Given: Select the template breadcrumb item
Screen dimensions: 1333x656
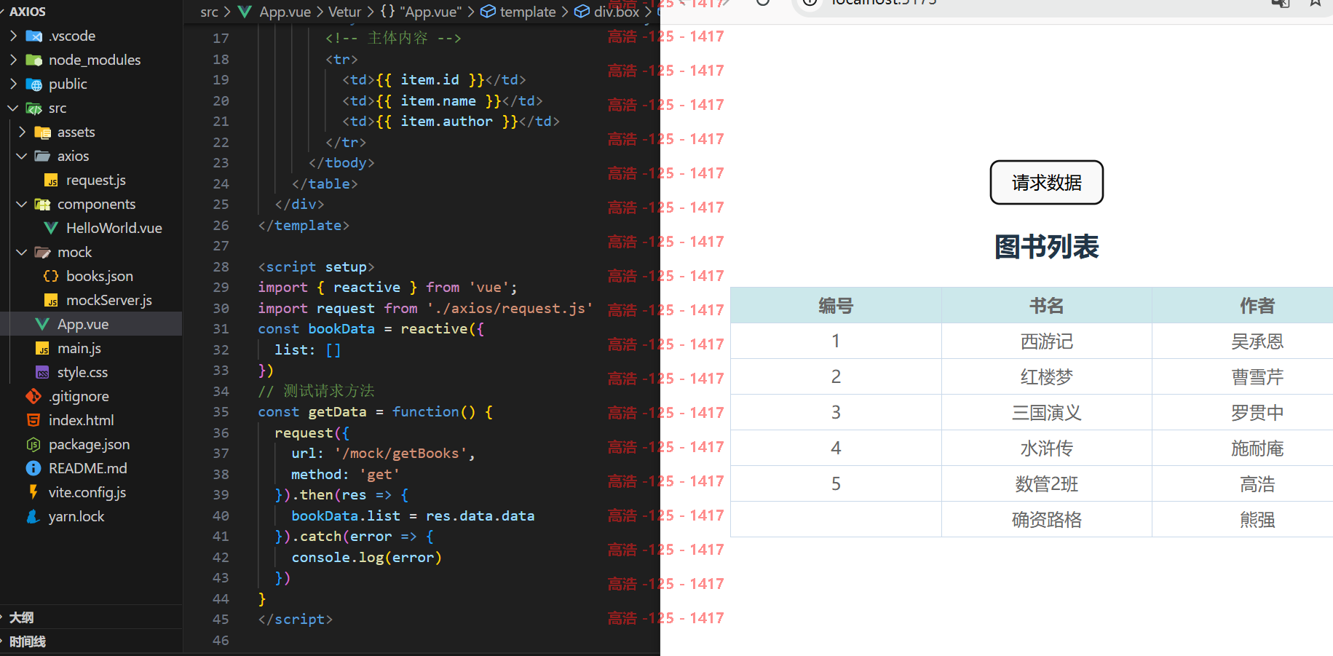Looking at the screenshot, I should (x=528, y=12).
